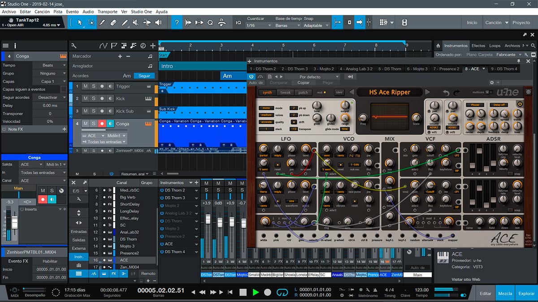The image size is (538, 302).
Task: Click the browser home icon
Action: click(x=438, y=46)
